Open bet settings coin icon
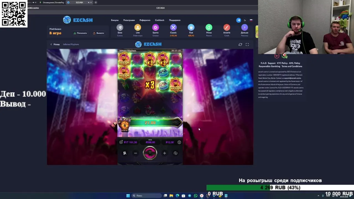 click(x=179, y=142)
